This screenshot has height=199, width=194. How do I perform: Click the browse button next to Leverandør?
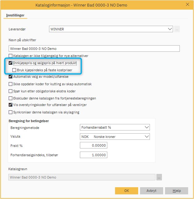[177, 29]
